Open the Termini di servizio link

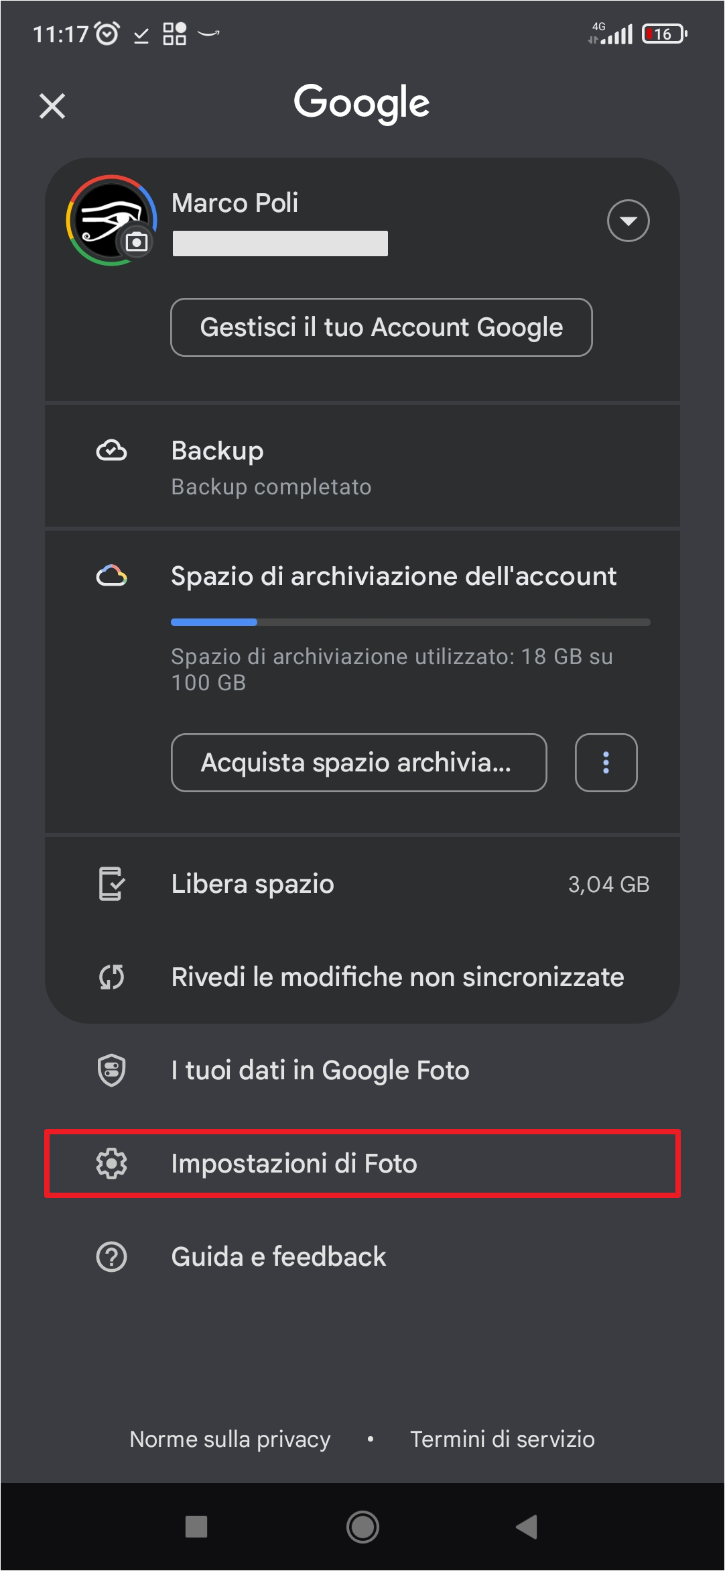point(502,1439)
